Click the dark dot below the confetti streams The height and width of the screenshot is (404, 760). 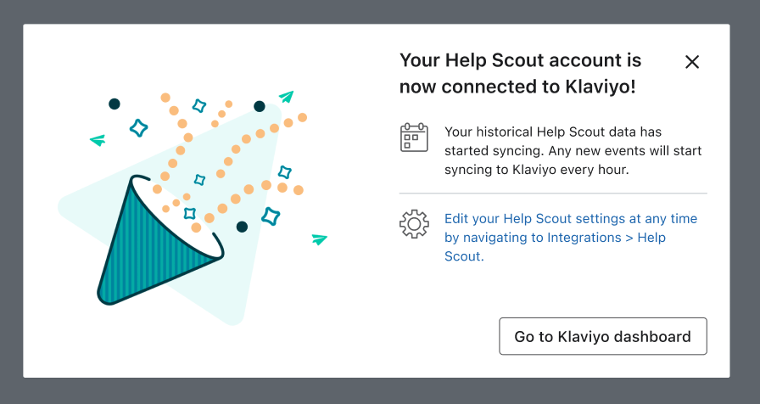point(242,227)
